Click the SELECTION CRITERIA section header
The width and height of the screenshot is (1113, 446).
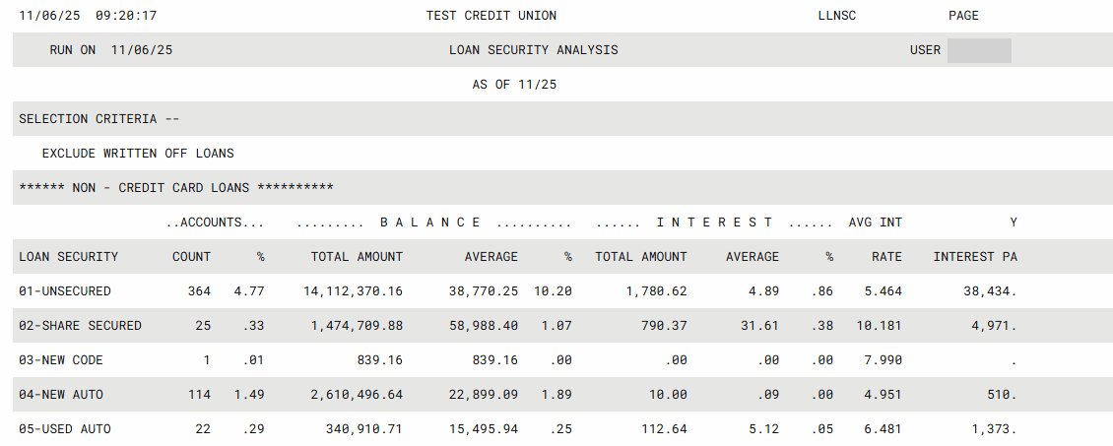[x=99, y=119]
